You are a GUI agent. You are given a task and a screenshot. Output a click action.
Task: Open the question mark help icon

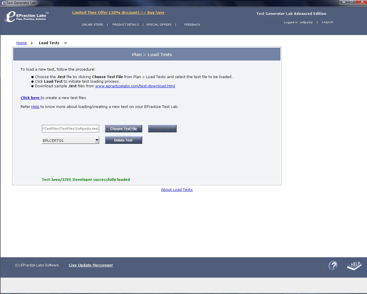click(333, 266)
